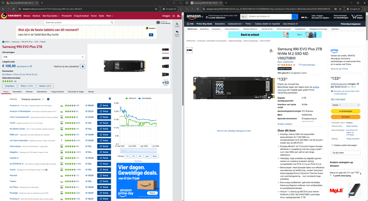
Task: Click the price chart range slider
Action: pos(138,151)
